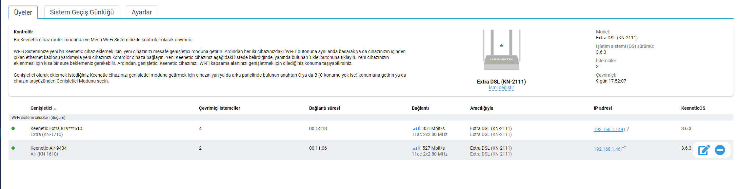
Task: Open IP address link 192.168.1.46
Action: [x=607, y=149]
